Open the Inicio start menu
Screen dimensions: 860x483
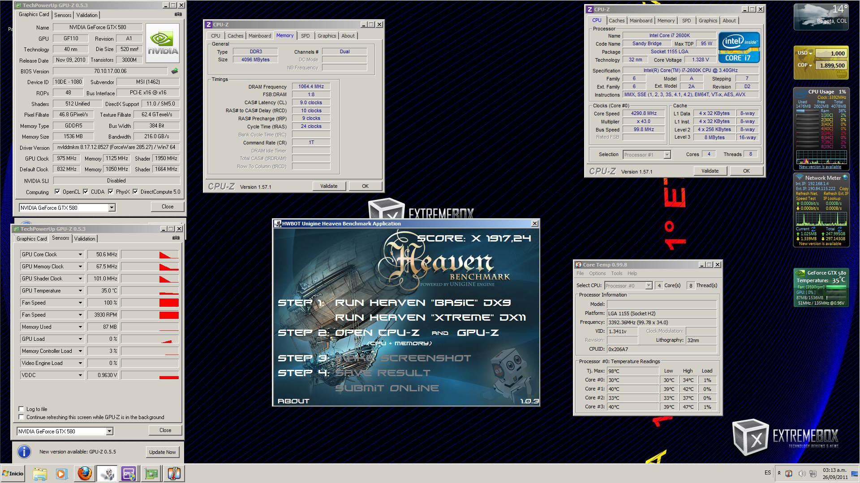13,473
